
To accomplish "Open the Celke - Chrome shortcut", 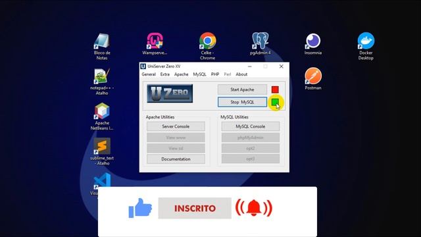I will click(x=208, y=46).
